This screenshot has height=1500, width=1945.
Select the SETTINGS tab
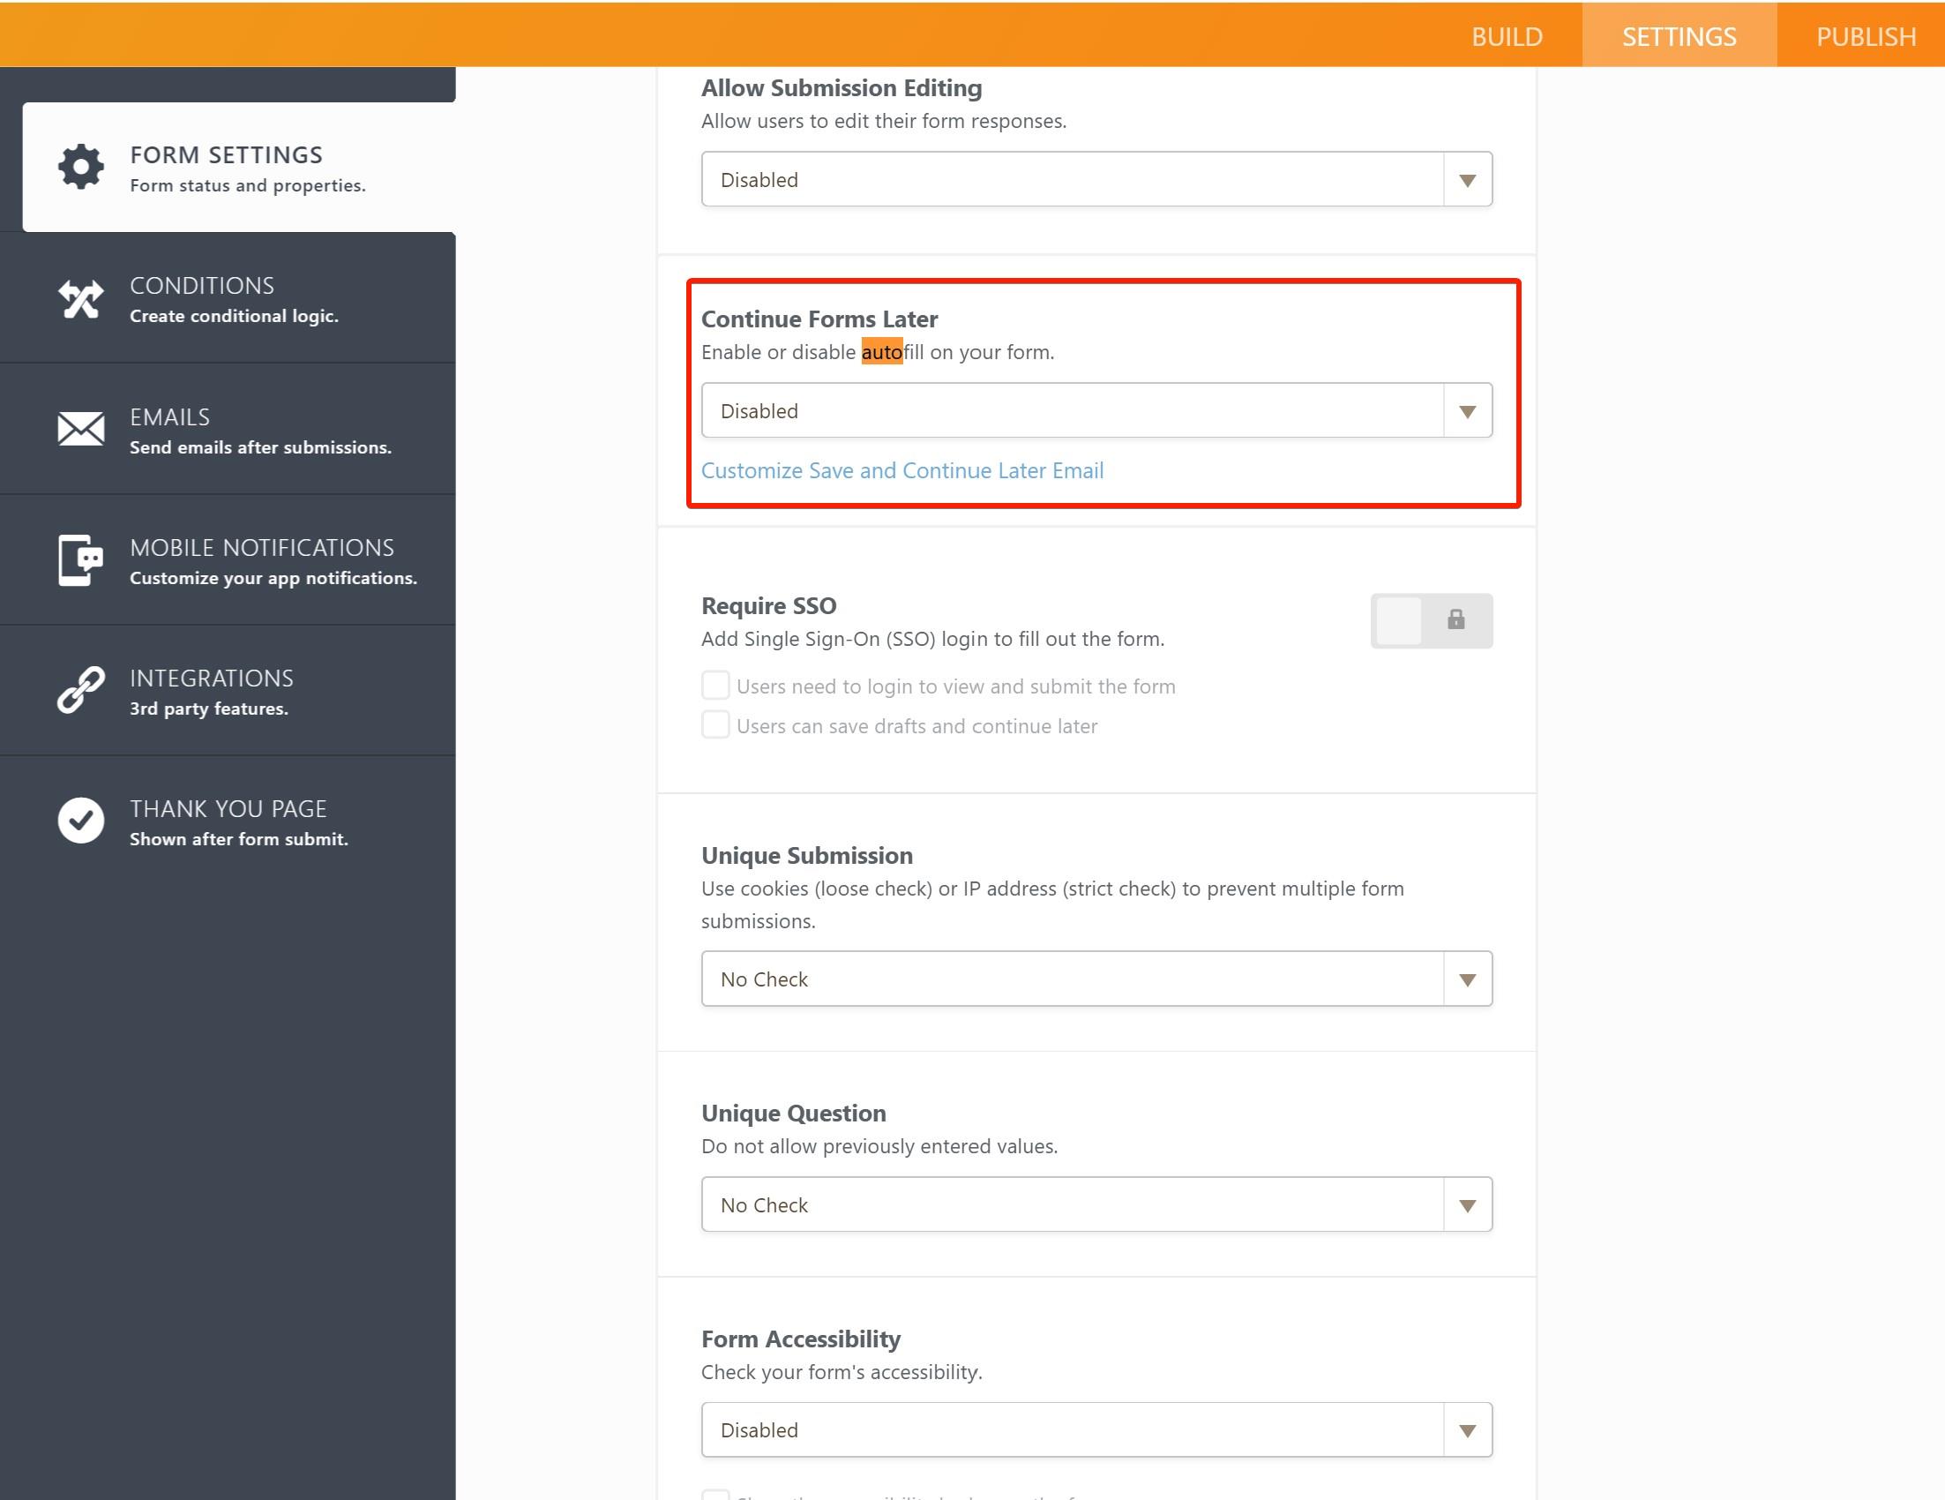click(1679, 35)
